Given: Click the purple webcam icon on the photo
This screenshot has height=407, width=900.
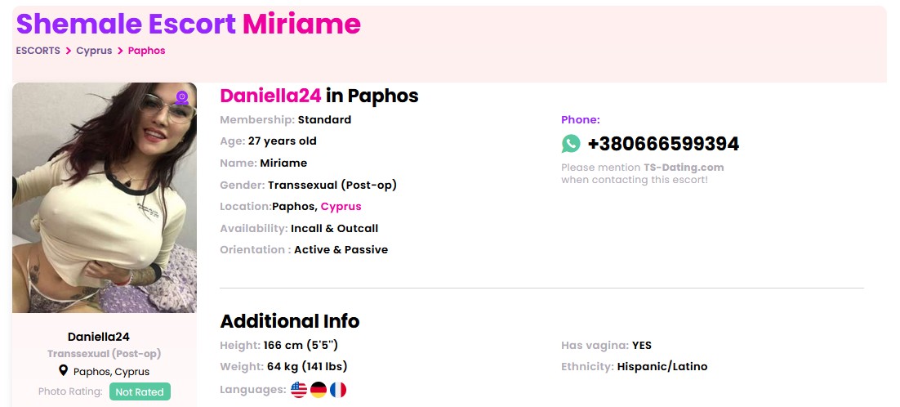Looking at the screenshot, I should (182, 99).
